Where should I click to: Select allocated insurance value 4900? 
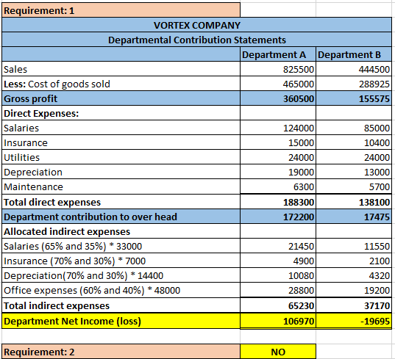(x=278, y=261)
